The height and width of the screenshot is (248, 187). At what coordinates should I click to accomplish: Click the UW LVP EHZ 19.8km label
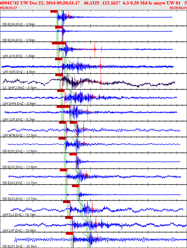pos(19,231)
